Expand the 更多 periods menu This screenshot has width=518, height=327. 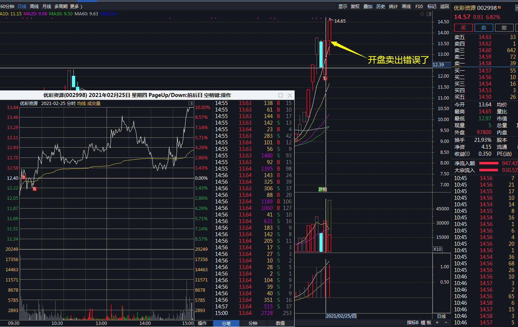[x=76, y=7]
